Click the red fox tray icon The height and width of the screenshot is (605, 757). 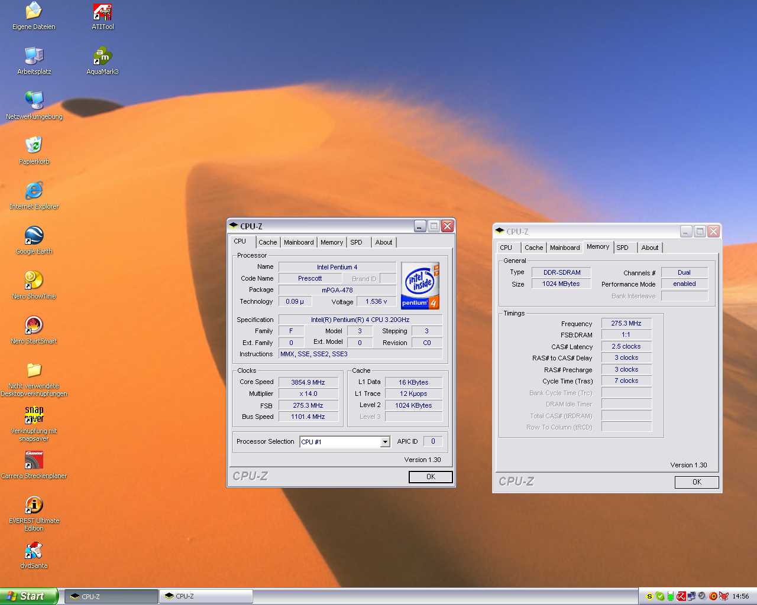coord(724,596)
